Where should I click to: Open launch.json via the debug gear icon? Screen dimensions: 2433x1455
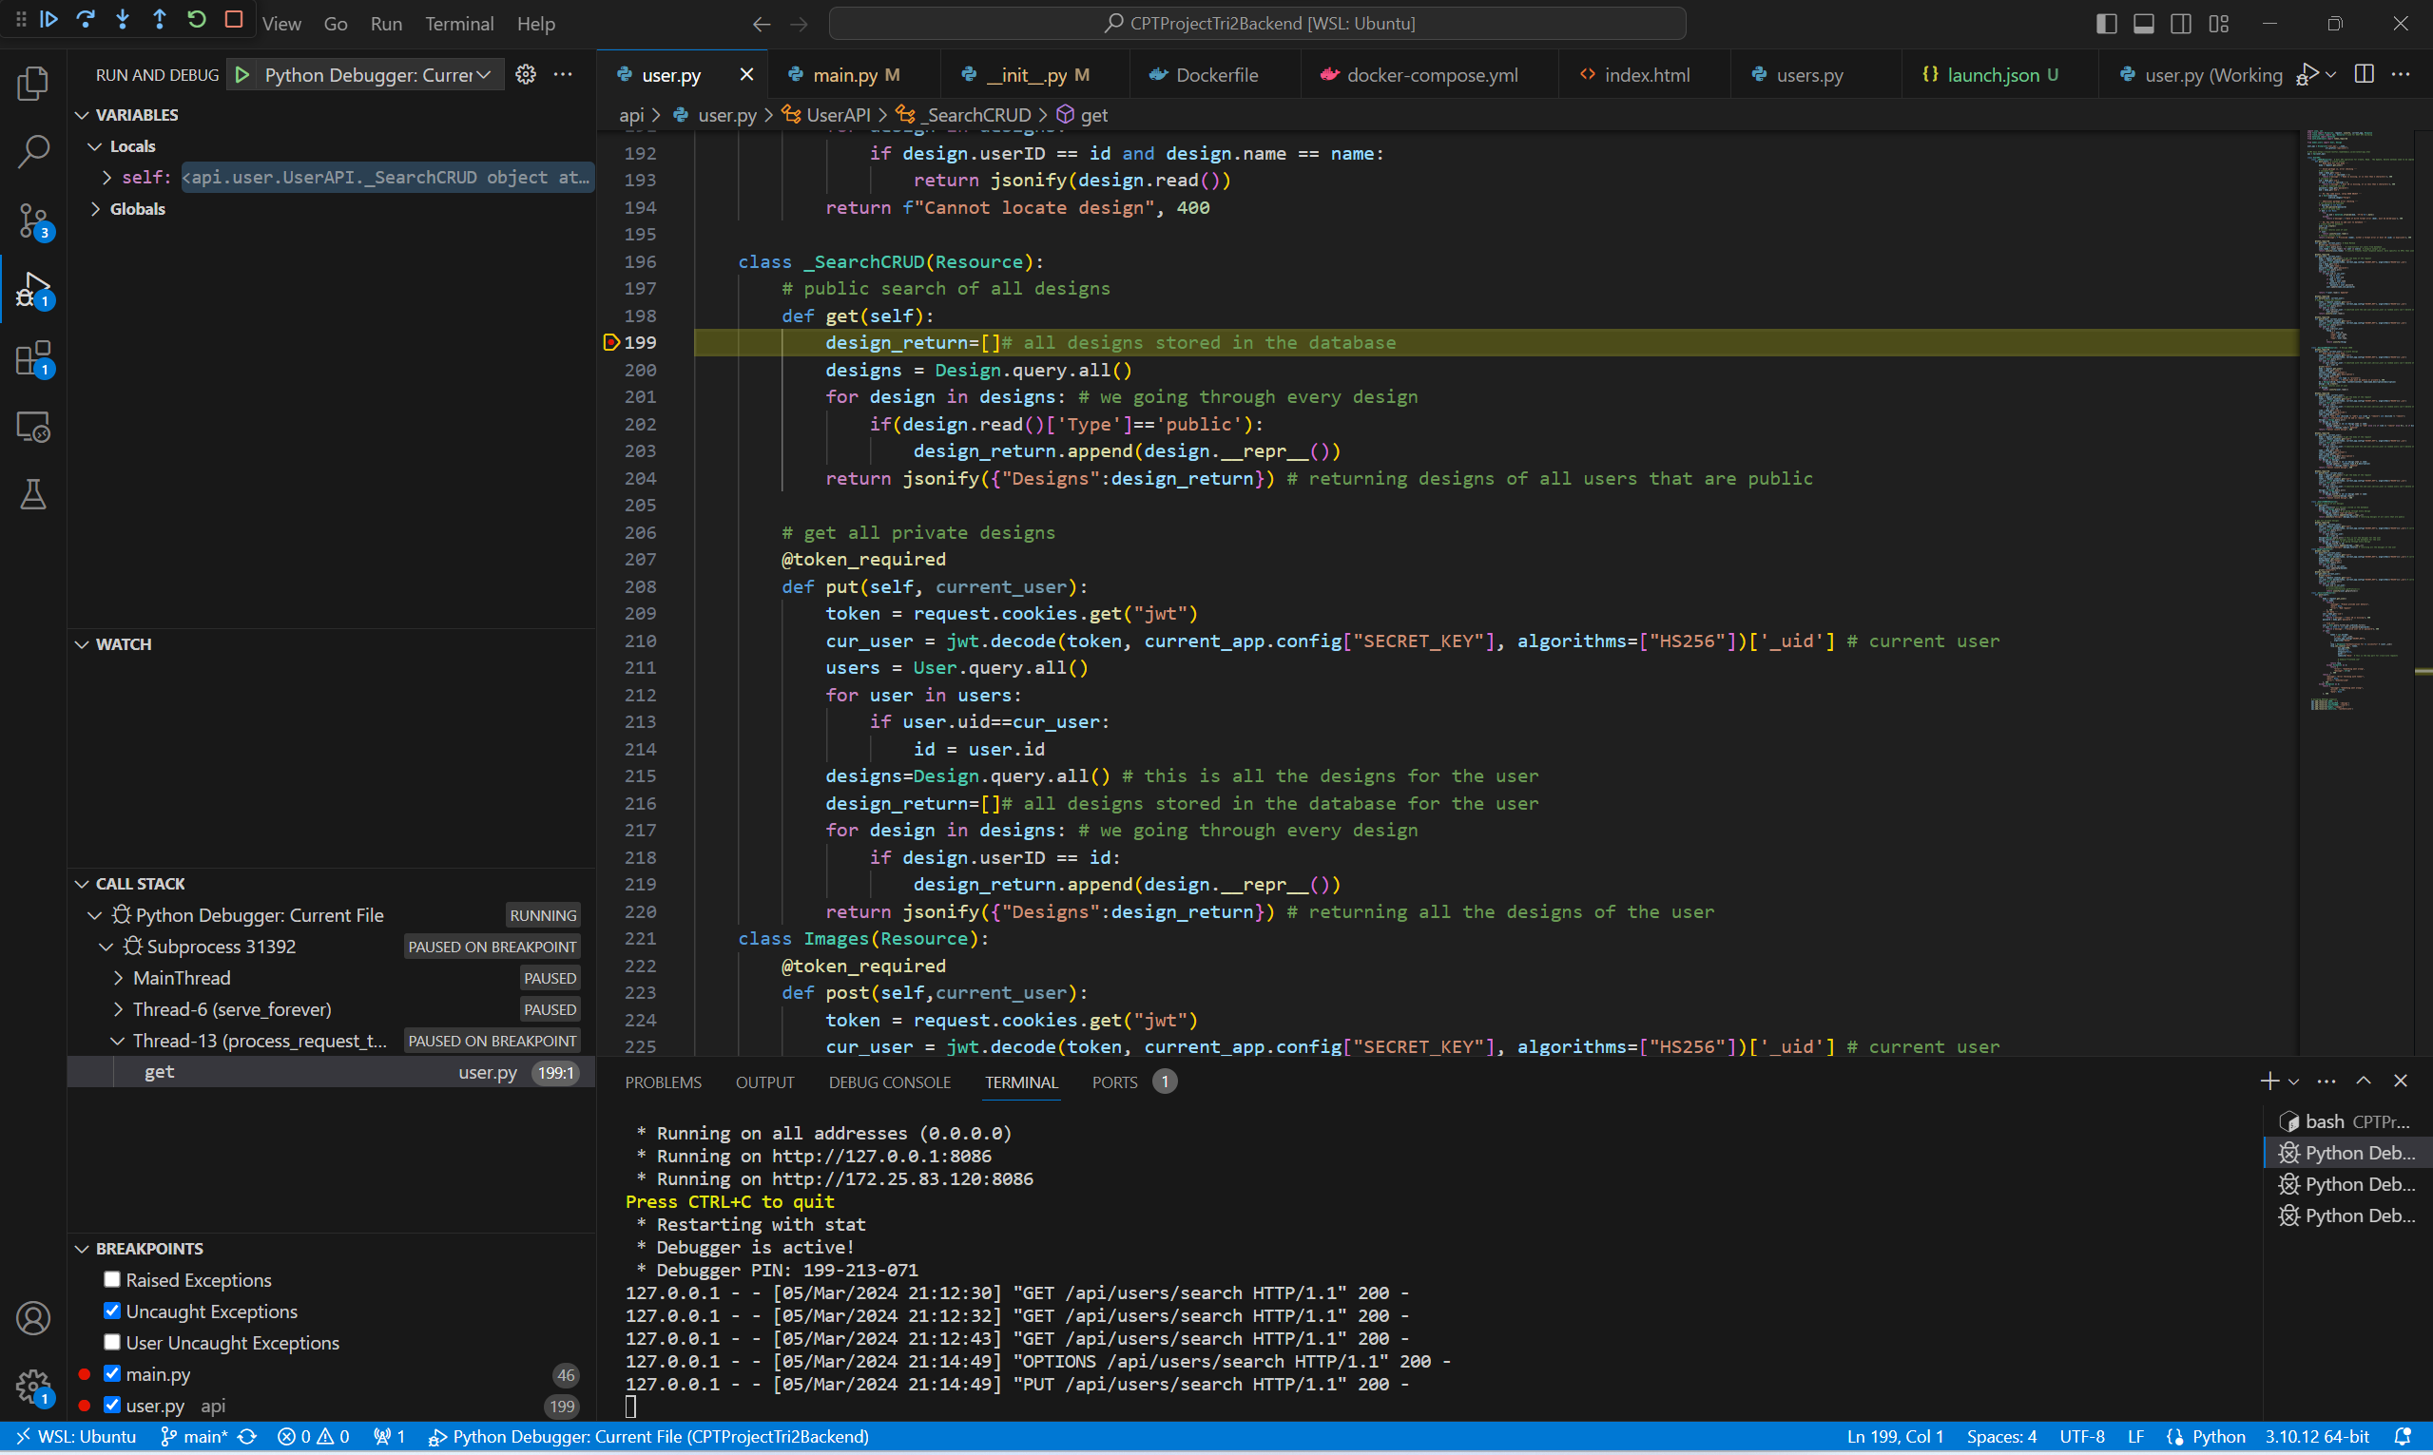pyautogui.click(x=526, y=74)
